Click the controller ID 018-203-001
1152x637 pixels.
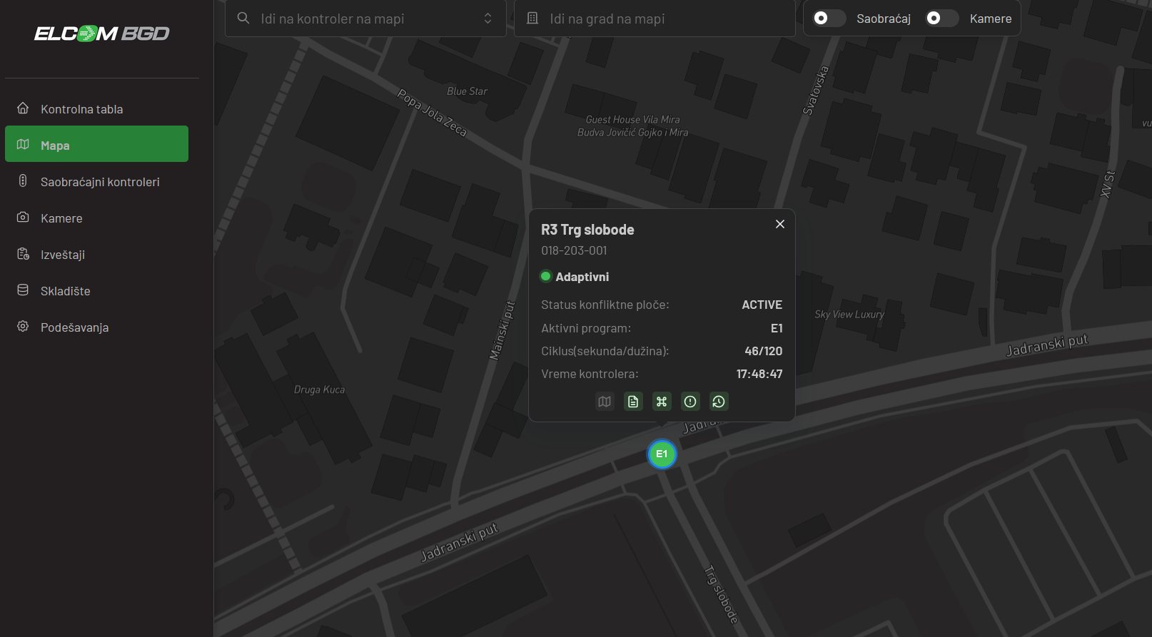pos(574,250)
